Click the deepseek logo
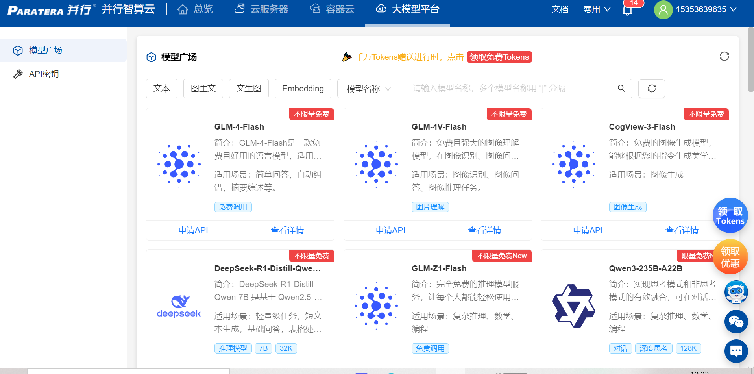This screenshot has height=374, width=754. click(179, 306)
